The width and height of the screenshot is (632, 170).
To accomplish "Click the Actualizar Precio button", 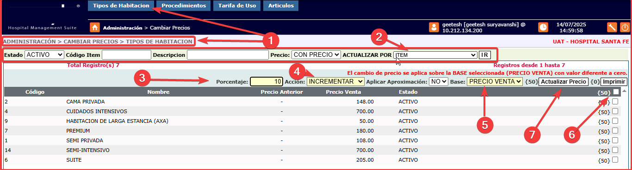I will [564, 81].
